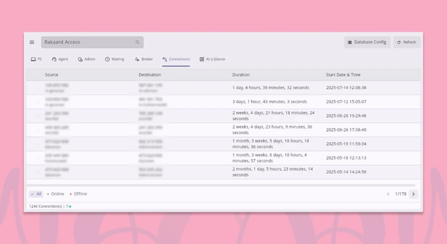Focus the Rakaard Access search field
The image size is (447, 244).
(93, 42)
